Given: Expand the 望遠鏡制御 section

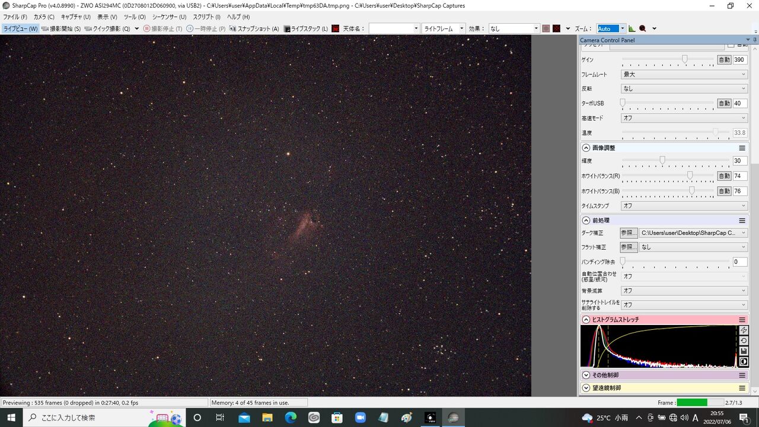Looking at the screenshot, I should pos(586,388).
